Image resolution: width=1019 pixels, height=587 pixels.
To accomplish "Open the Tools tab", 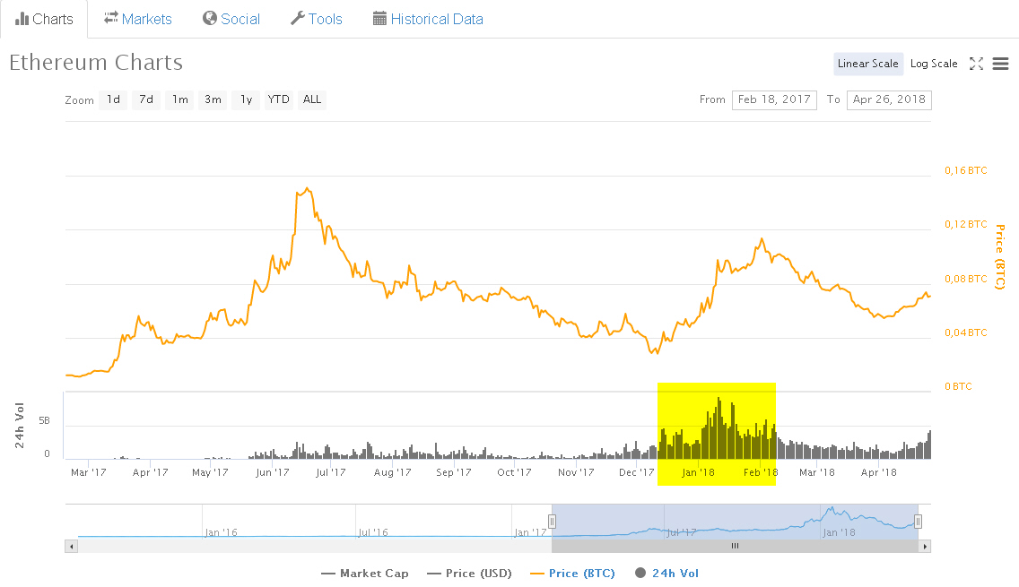I will (x=317, y=19).
